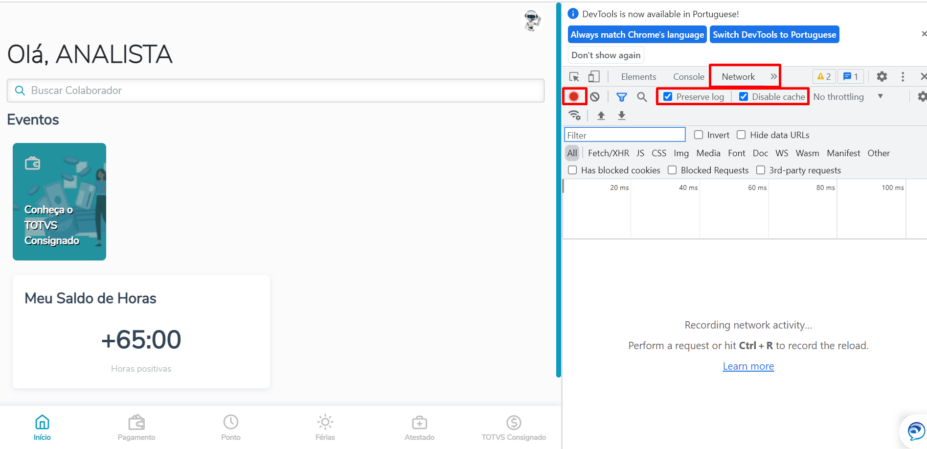
Task: Filter requests by Other
Action: 879,153
